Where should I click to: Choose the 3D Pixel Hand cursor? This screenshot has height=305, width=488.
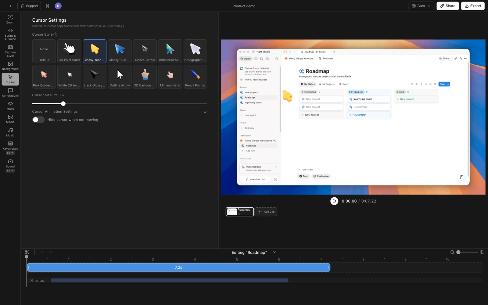(x=69, y=51)
